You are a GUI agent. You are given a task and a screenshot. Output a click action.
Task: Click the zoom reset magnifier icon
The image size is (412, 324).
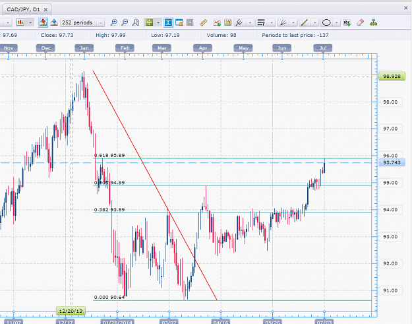click(x=136, y=22)
